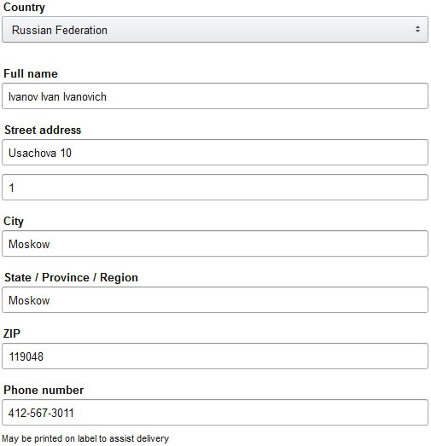Focus the ZIP field containing 119048
This screenshot has width=431, height=446.
[x=215, y=356]
